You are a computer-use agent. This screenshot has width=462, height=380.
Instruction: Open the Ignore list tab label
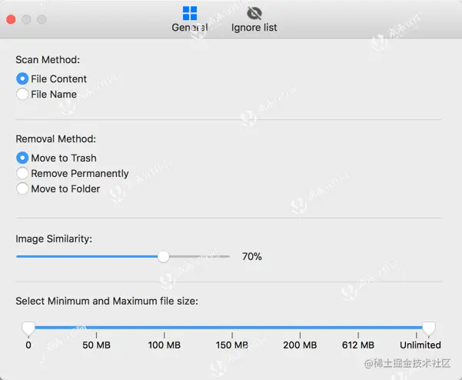254,28
